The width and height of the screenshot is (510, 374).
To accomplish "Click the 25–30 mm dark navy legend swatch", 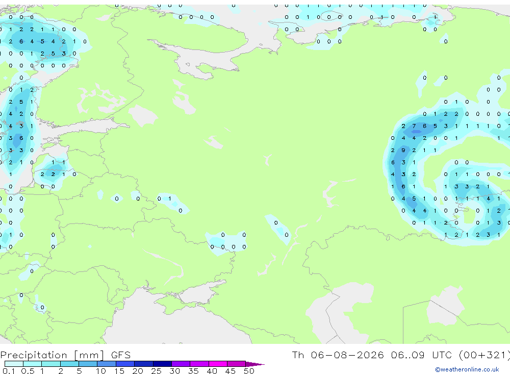I will pyautogui.click(x=162, y=364).
